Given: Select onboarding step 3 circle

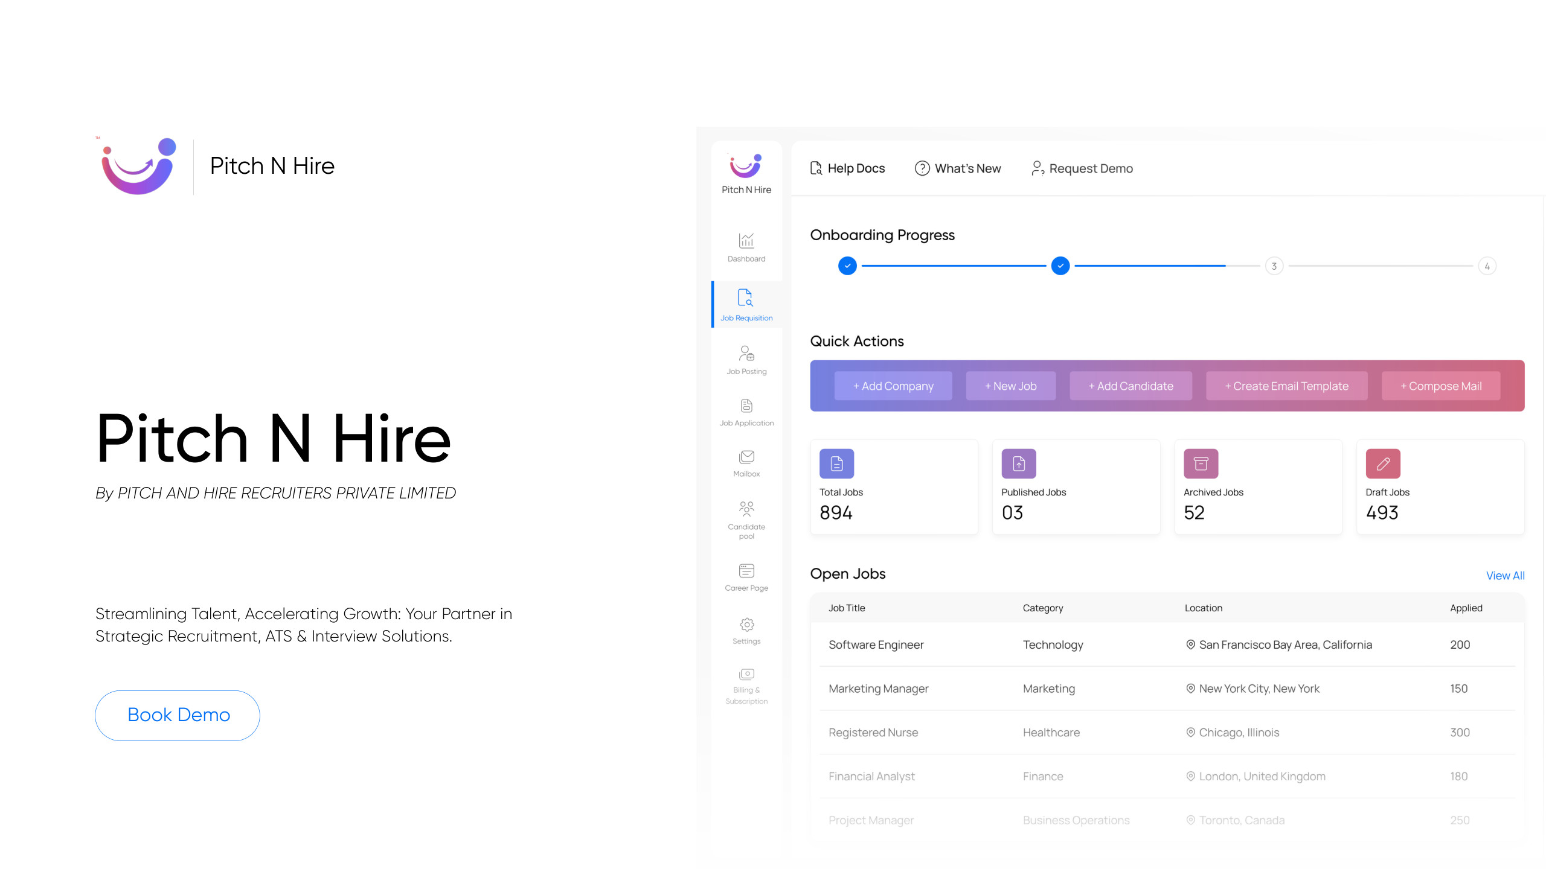Looking at the screenshot, I should 1274,266.
